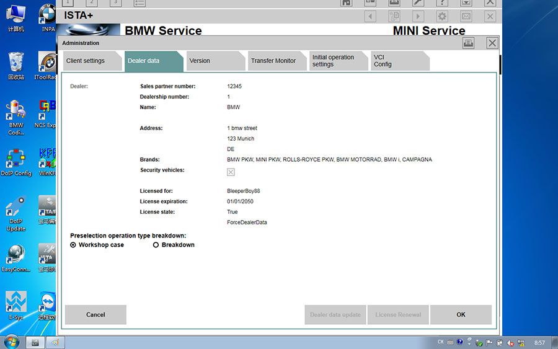The height and width of the screenshot is (349, 558).
Task: Click the address line 1 bmw street
Action: pyautogui.click(x=242, y=128)
